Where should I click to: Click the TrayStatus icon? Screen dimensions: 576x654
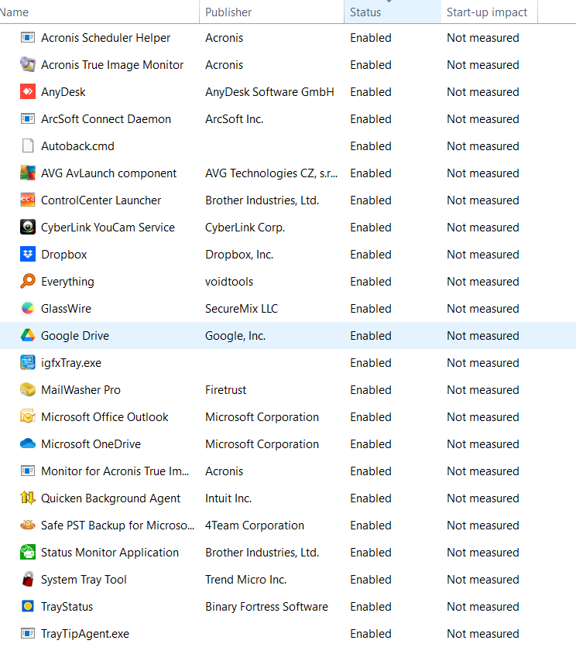28,607
